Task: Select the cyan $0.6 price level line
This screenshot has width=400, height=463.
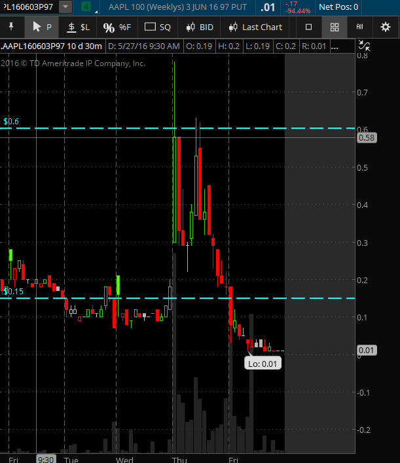Action: pos(177,128)
